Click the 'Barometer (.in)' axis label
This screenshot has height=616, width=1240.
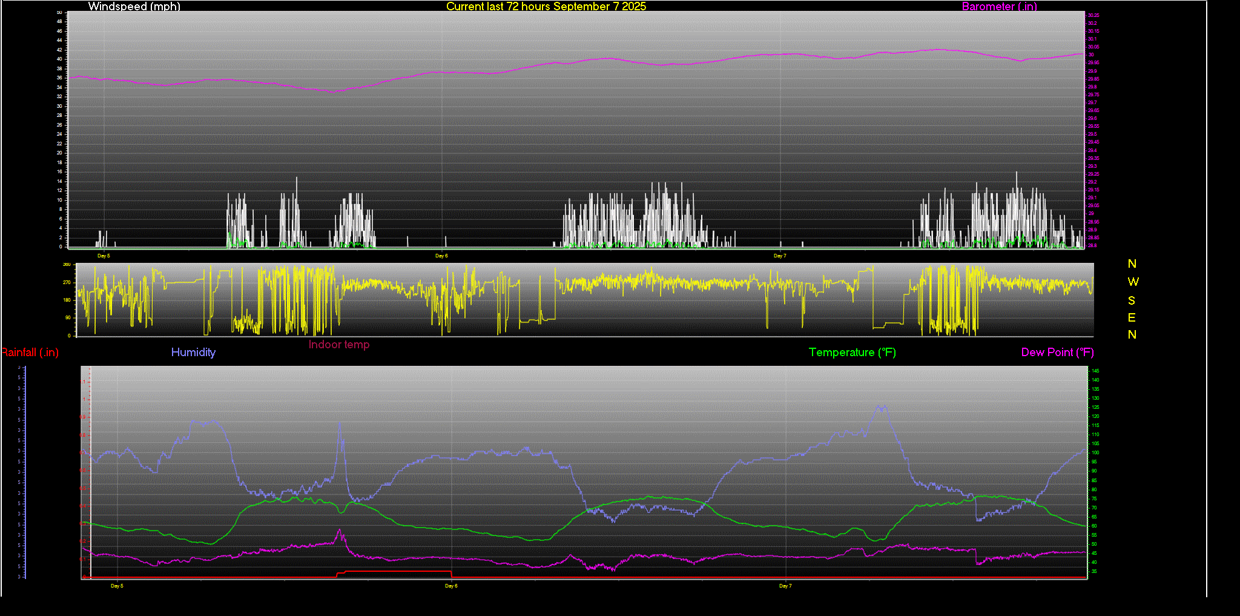click(999, 6)
